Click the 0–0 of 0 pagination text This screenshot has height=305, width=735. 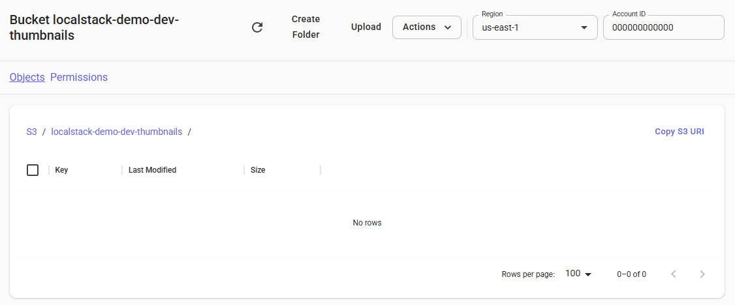coord(631,274)
